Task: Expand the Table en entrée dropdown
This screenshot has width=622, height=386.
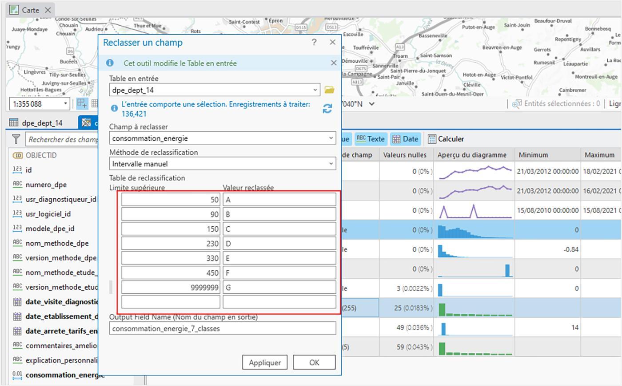Action: click(x=315, y=90)
